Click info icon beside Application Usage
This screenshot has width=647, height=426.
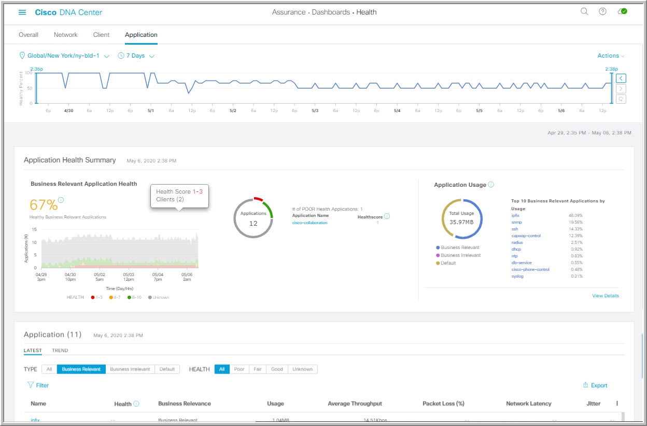491,184
